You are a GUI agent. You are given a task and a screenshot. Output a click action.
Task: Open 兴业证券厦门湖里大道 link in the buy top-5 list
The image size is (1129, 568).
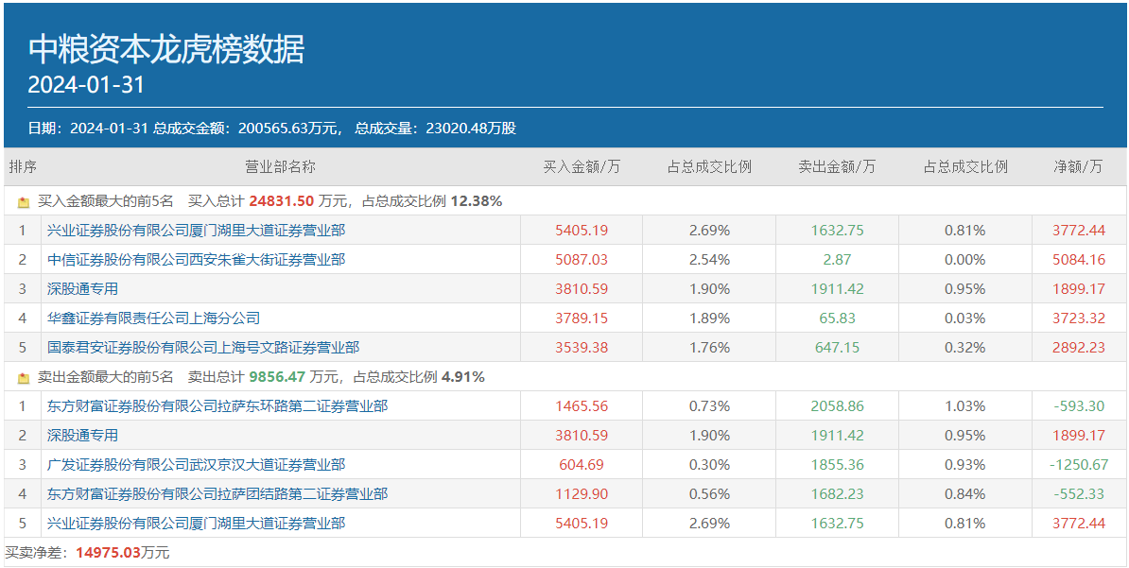pyautogui.click(x=196, y=231)
